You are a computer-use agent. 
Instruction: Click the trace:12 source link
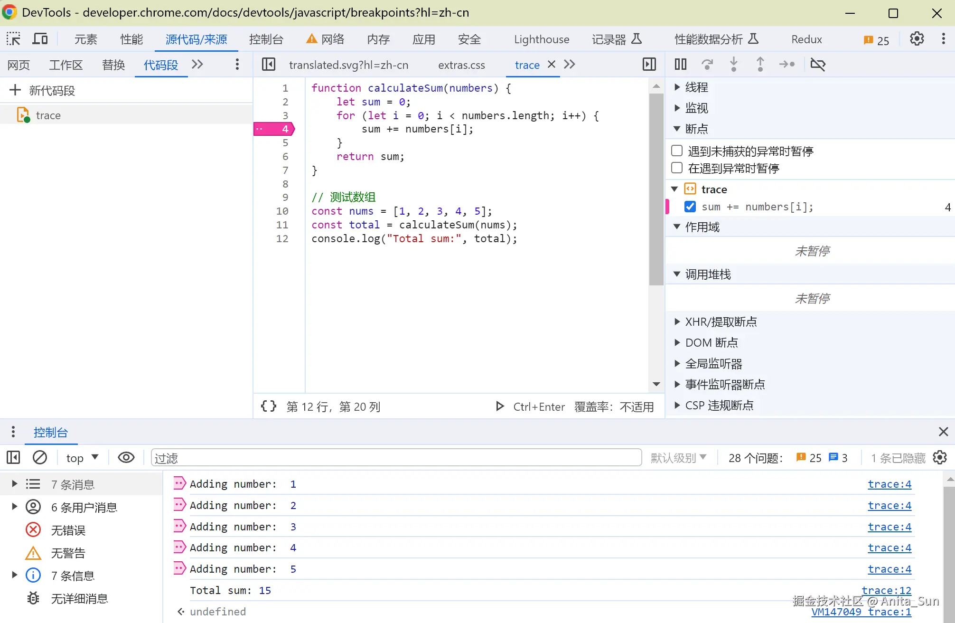(x=886, y=590)
